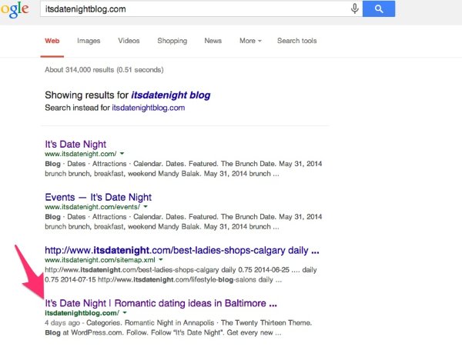Click the Google logo
The width and height of the screenshot is (462, 347).
pyautogui.click(x=15, y=9)
